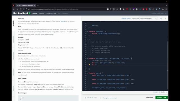Select the Leaderboard sidebar tab
This screenshot has height=101, width=180.
pos(13,56)
